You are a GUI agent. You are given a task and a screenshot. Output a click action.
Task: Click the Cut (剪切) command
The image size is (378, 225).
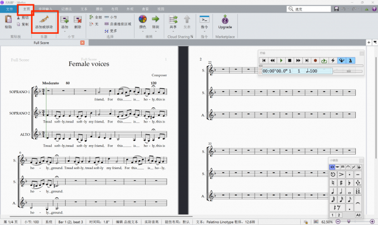coord(23,18)
